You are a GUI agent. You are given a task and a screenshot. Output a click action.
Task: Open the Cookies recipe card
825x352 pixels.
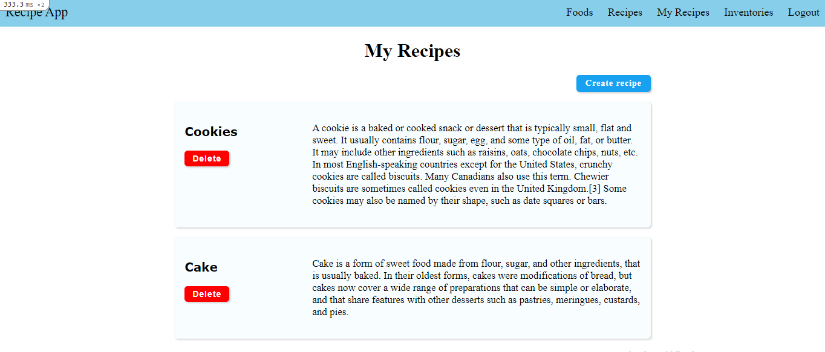point(412,164)
